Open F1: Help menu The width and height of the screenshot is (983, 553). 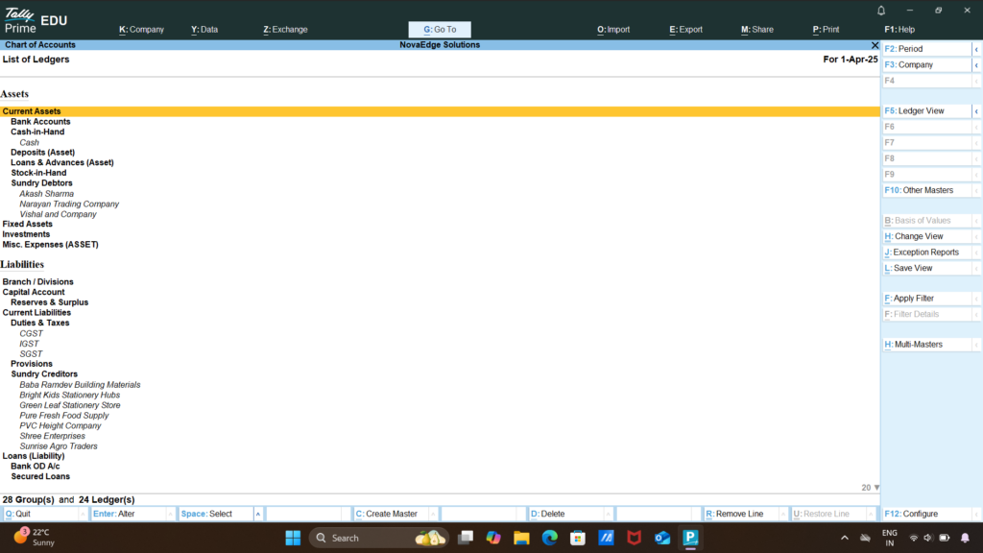click(899, 30)
